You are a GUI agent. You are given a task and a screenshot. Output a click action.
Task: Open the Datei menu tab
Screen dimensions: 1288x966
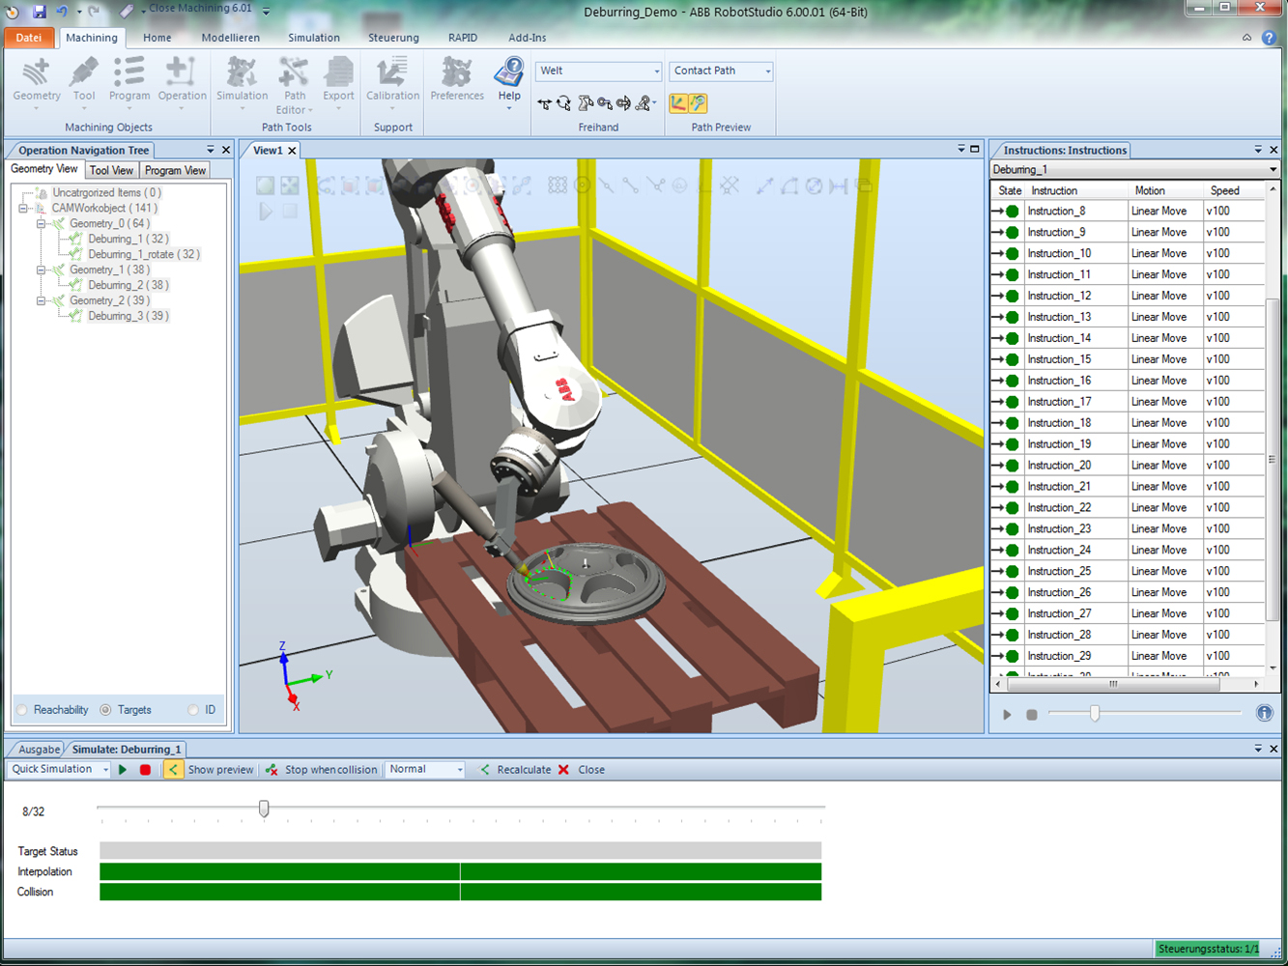coord(29,38)
